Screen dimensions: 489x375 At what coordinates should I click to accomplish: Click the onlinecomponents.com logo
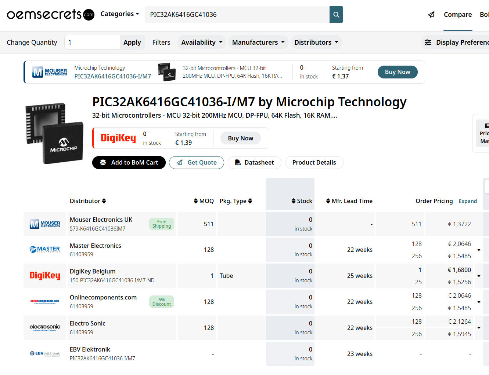coord(45,302)
